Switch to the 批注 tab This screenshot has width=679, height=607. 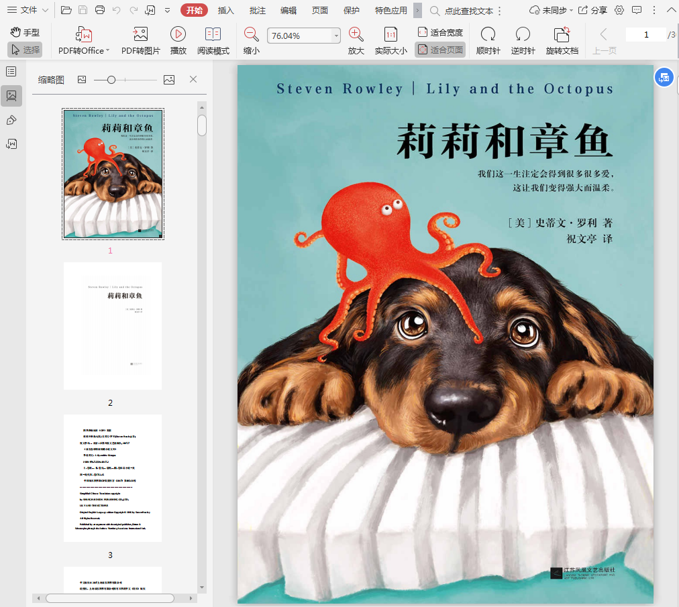[257, 10]
